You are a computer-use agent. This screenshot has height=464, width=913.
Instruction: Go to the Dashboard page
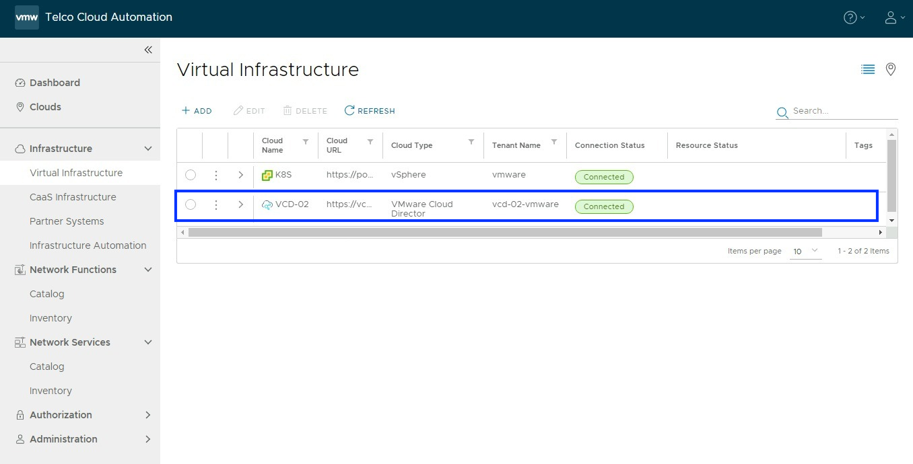55,83
